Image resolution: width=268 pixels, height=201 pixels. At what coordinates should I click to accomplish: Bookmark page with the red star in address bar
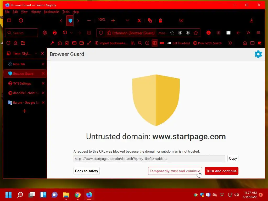(x=196, y=33)
